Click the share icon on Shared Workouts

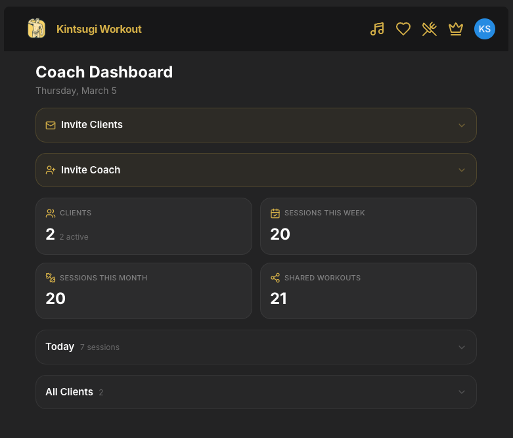pyautogui.click(x=275, y=278)
